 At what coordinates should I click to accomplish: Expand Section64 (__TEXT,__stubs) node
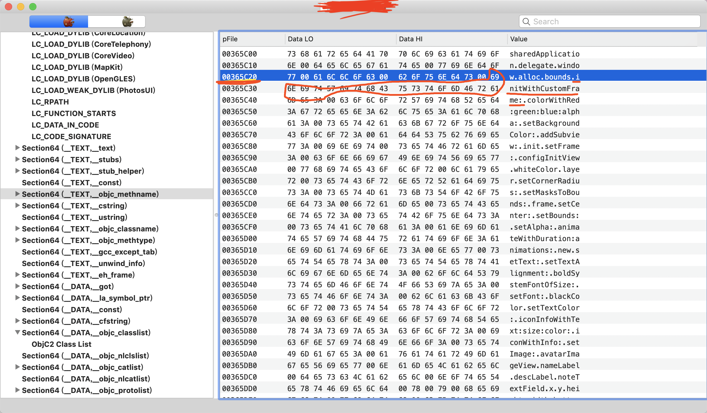18,159
